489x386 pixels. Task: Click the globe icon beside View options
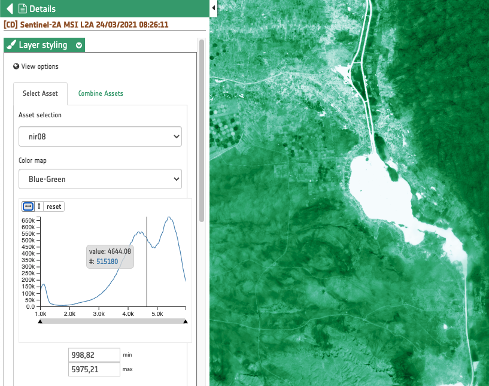click(x=16, y=66)
